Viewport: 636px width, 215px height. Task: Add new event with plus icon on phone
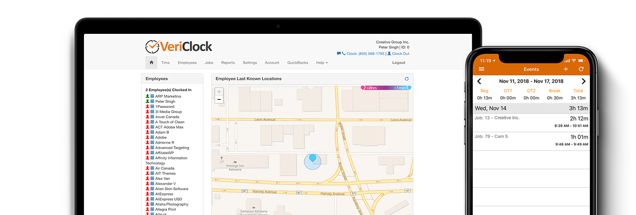566,69
